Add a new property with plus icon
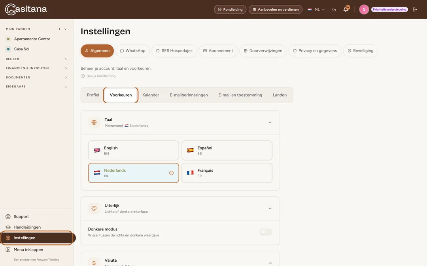Viewport: 427px width, 266px height. click(x=59, y=29)
